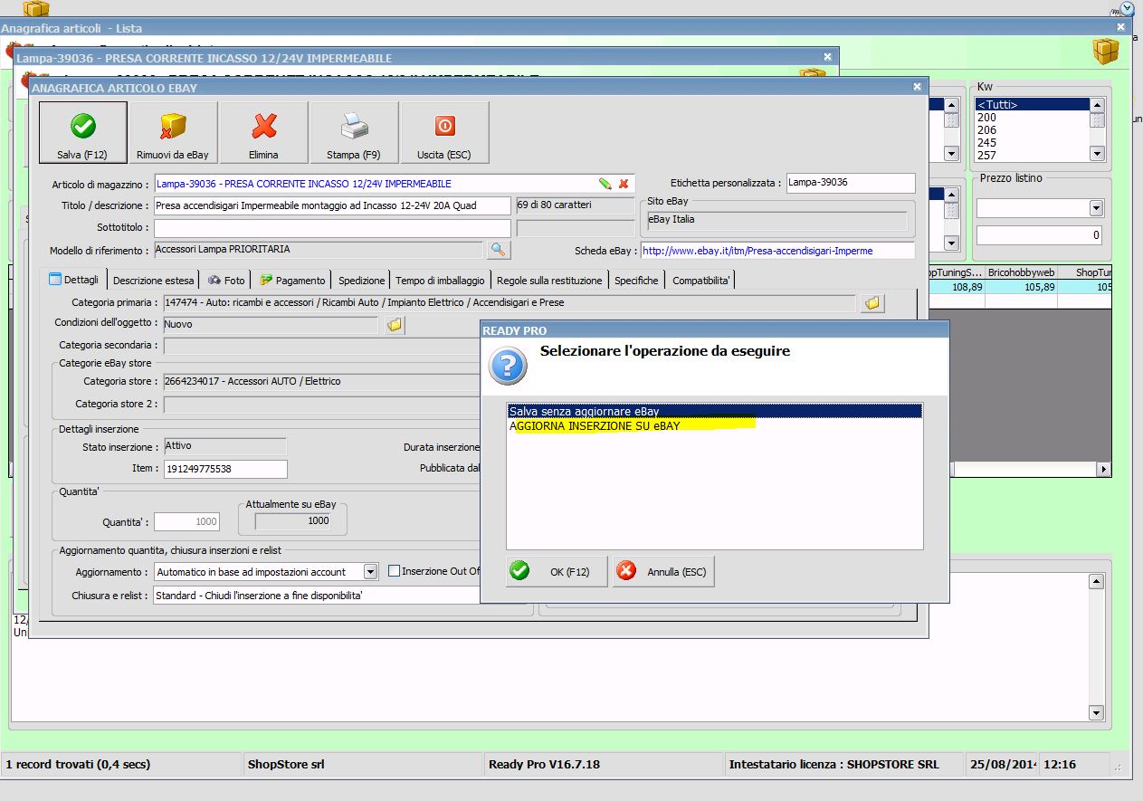
Task: Open the Prezzo listino dropdown
Action: coord(1095,208)
